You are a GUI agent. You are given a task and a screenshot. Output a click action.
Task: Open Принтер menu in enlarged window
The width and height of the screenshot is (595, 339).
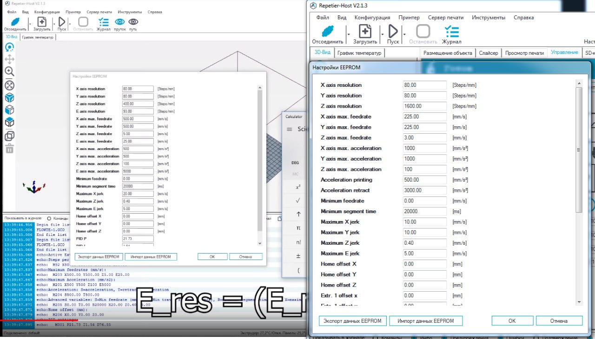pyautogui.click(x=409, y=18)
